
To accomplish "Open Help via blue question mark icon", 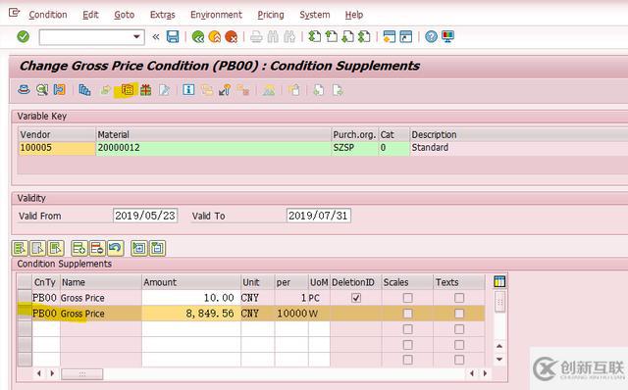I will [431, 37].
